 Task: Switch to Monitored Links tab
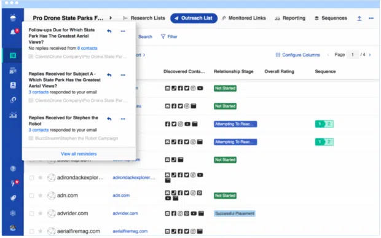[x=244, y=18]
